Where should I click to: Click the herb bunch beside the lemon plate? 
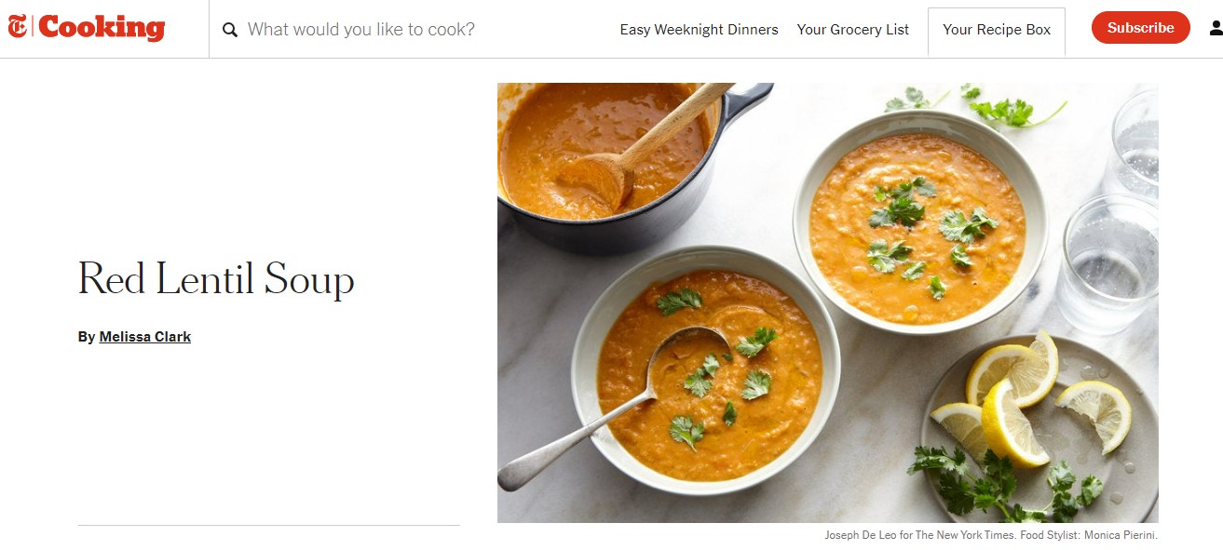pyautogui.click(x=1004, y=484)
